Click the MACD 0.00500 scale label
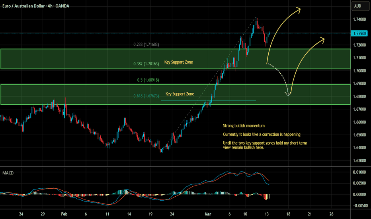371x219 pixels. coord(359,183)
